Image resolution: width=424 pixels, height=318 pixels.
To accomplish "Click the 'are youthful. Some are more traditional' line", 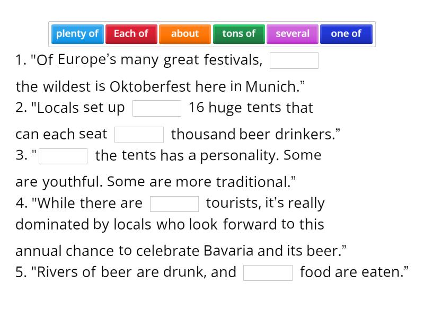I will pyautogui.click(x=155, y=182).
